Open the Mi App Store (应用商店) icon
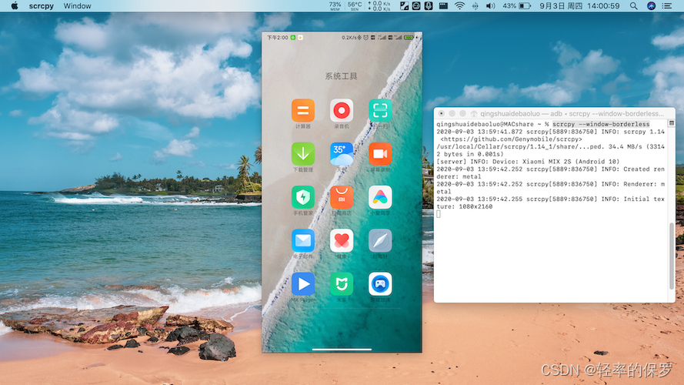The height and width of the screenshot is (385, 684). [342, 197]
